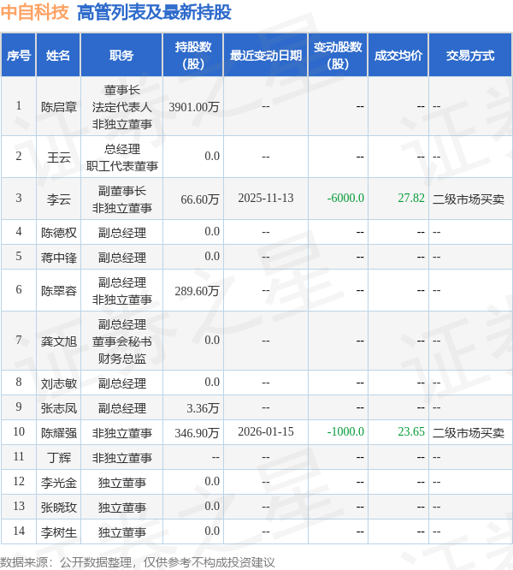This screenshot has height=570, width=513.
Task: Click the average price 23.65
Action: click(411, 432)
